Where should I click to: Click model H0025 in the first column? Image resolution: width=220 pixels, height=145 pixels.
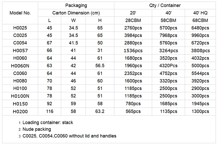point(20,28)
